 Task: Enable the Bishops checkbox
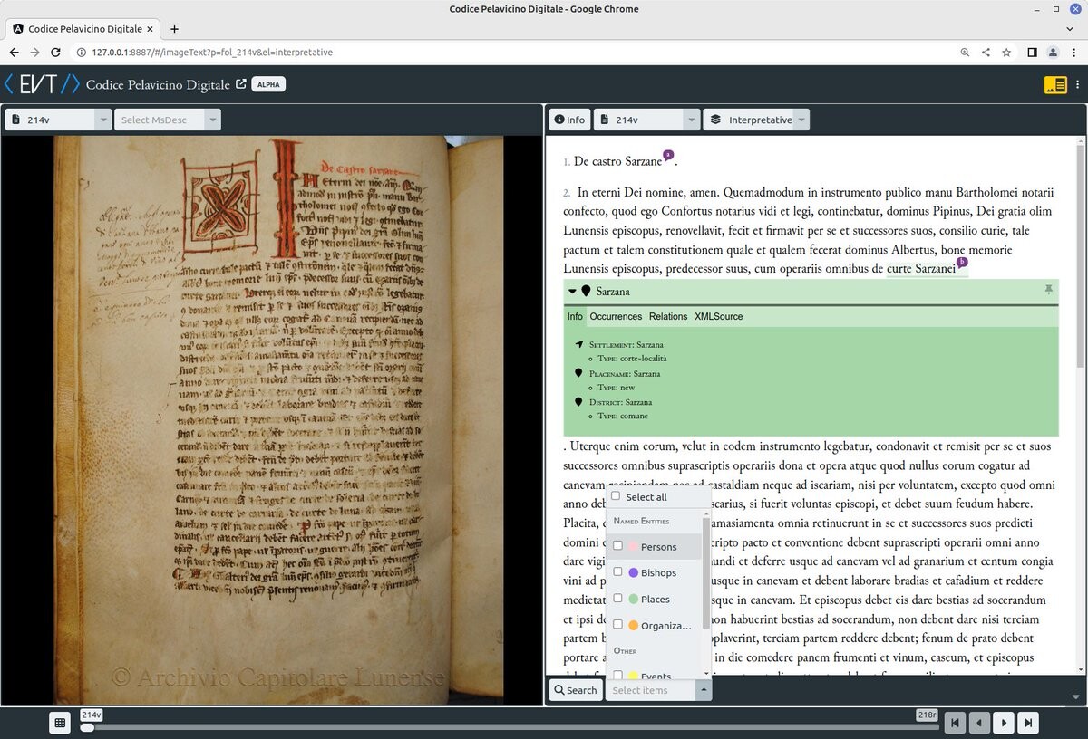[618, 572]
